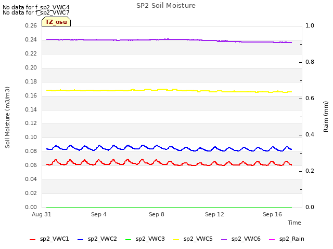Screen dimensions: 333x249
Task: Click the Sep 12 x-axis tick label
Action: pos(214,214)
